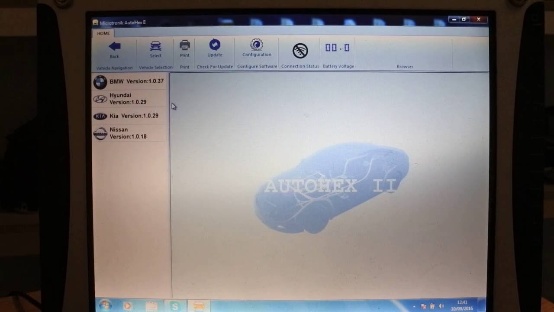Click the Nissan logo icon
554x312 pixels.
click(100, 133)
